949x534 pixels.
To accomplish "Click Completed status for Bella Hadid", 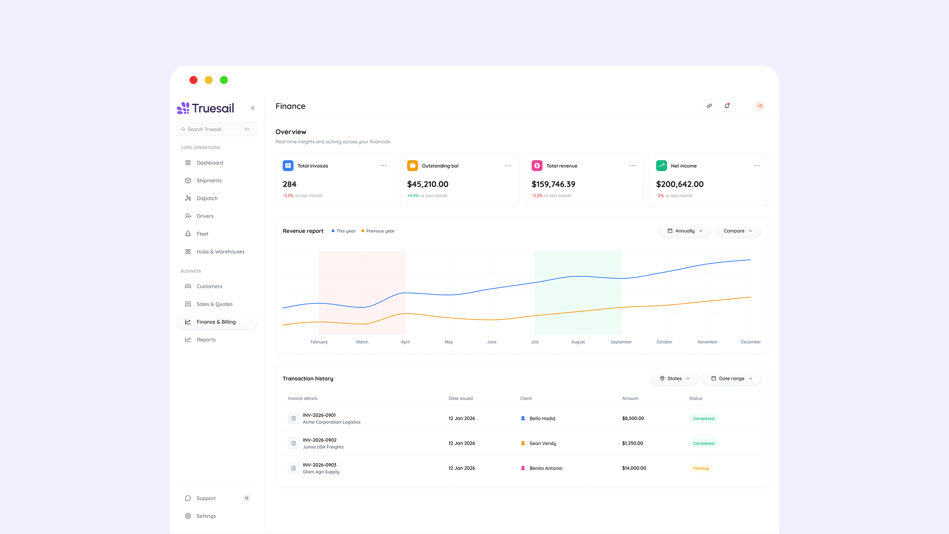I will [703, 418].
